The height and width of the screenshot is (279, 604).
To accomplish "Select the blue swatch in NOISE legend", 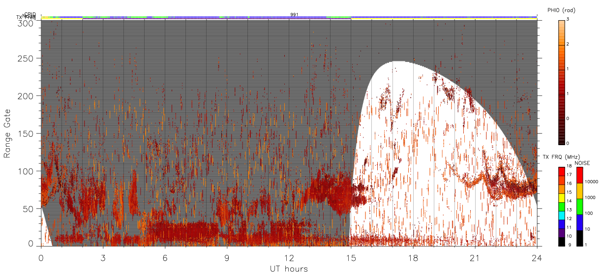I will point(579,222).
